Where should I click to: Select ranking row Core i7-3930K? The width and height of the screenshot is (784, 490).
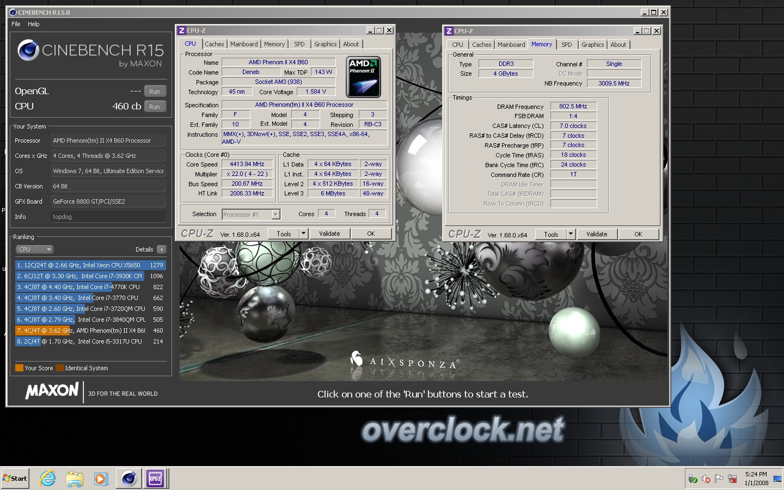[90, 276]
